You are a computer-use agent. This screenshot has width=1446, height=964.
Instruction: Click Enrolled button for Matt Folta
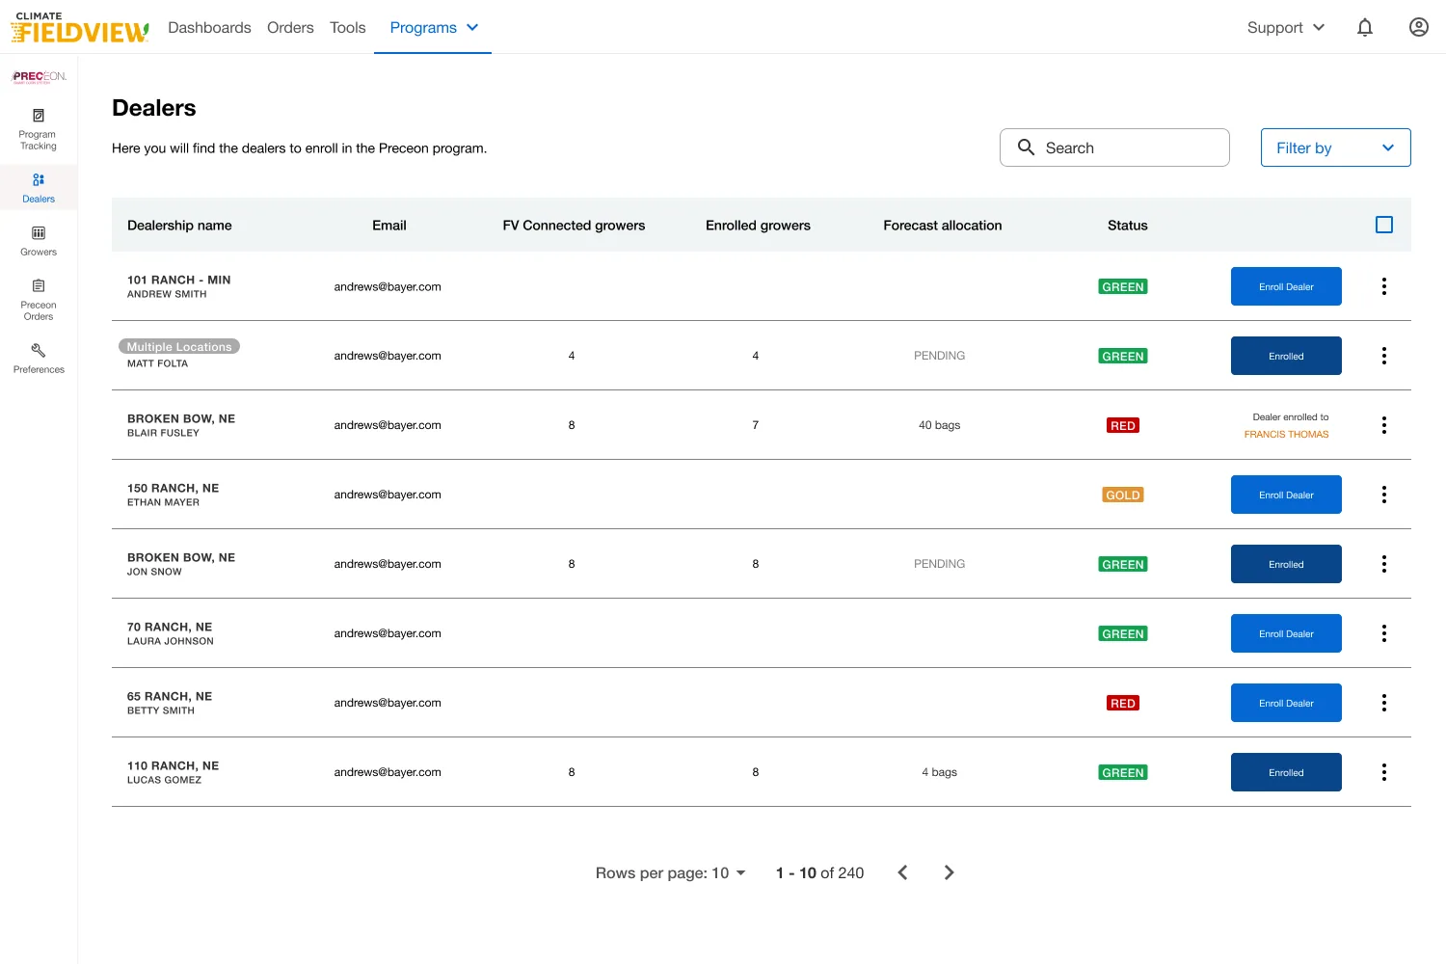(1286, 356)
